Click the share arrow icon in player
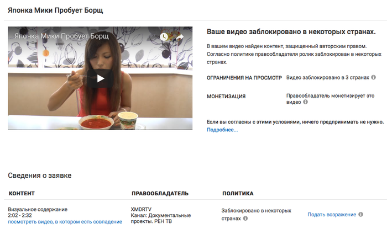387x229 pixels. coord(180,37)
